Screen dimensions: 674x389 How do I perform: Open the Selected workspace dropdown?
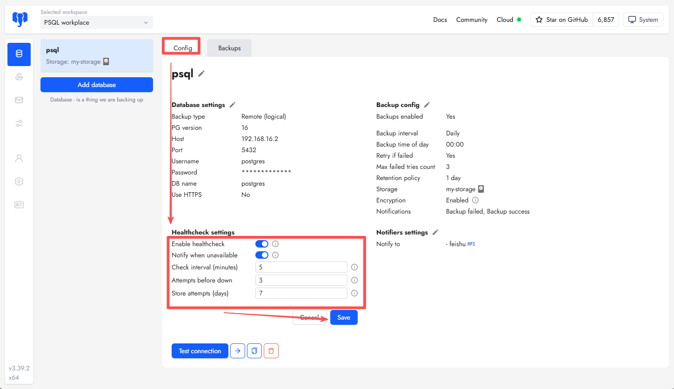click(97, 22)
